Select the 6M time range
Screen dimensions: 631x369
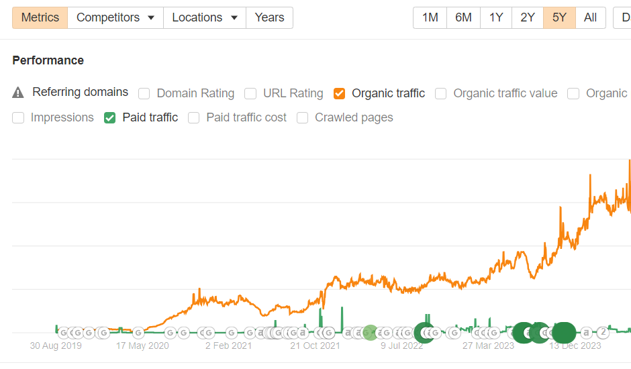click(x=463, y=17)
